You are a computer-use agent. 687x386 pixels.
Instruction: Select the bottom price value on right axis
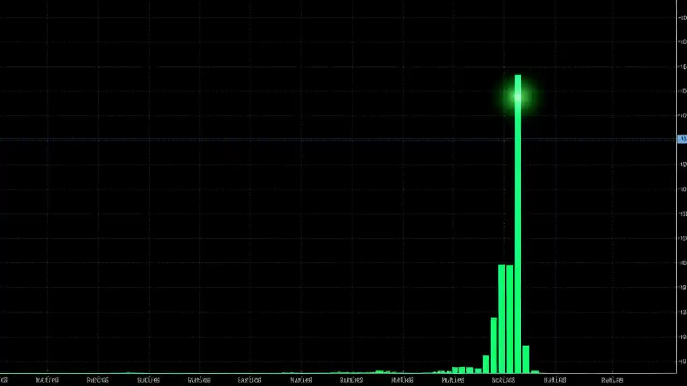pos(682,359)
